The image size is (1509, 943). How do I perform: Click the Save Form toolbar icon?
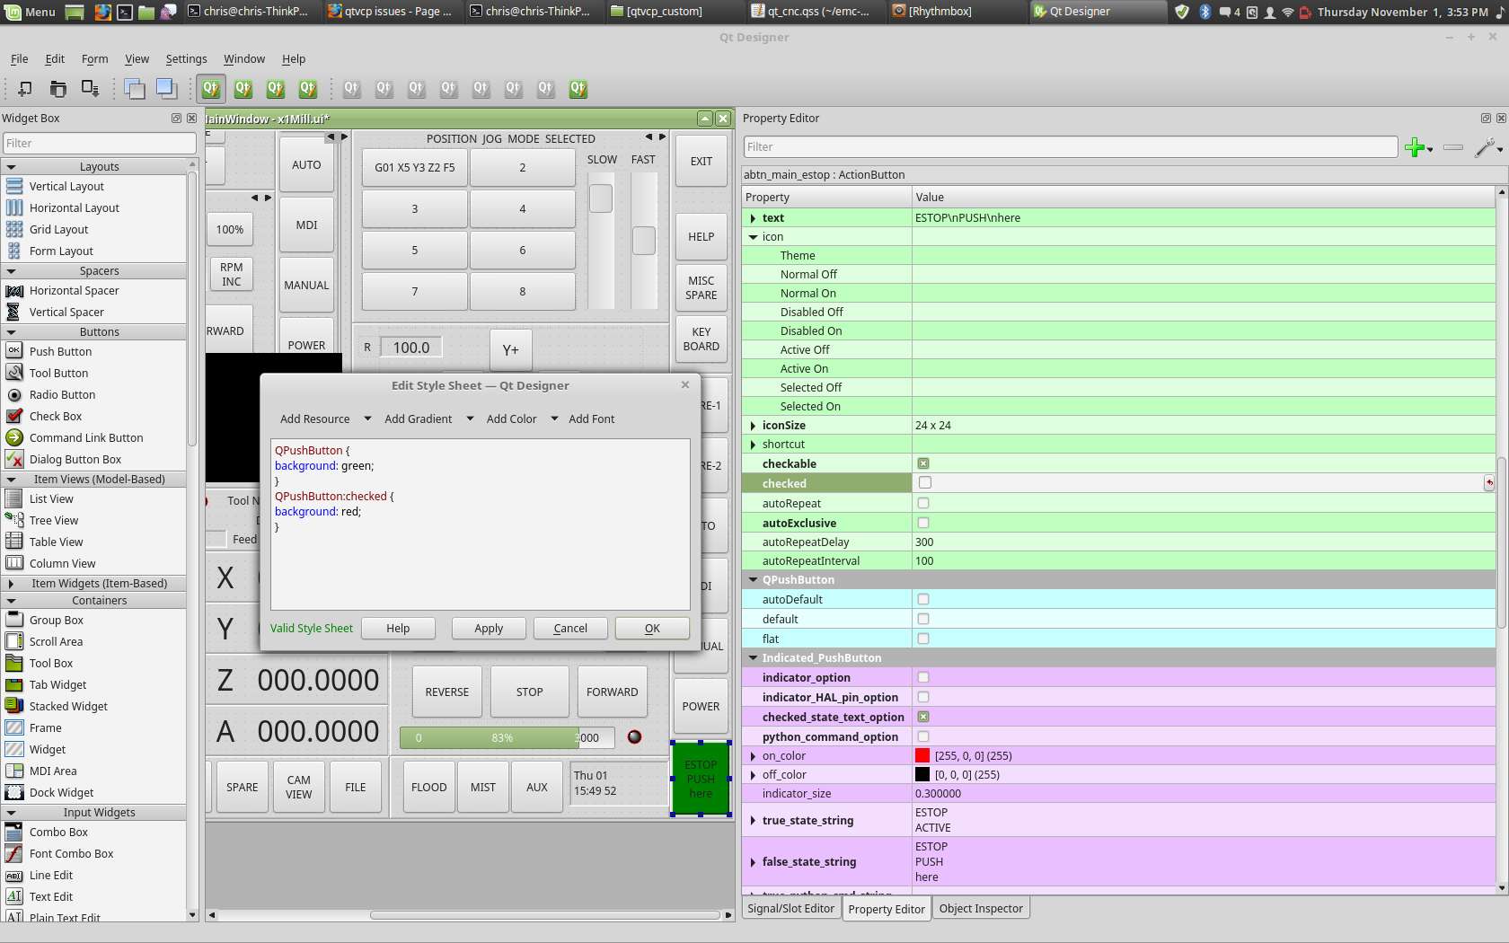90,88
